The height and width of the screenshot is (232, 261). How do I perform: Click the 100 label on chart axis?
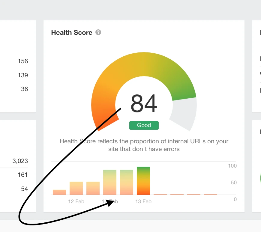tap(232, 166)
